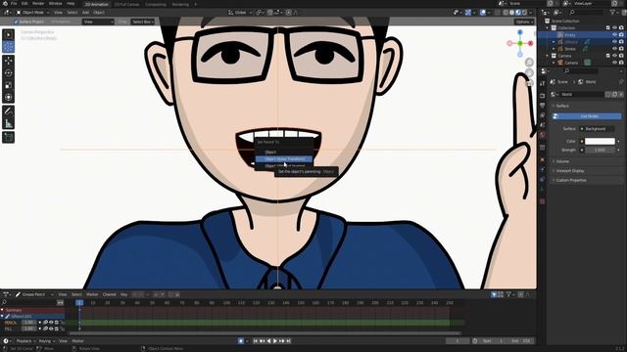The height and width of the screenshot is (352, 627).
Task: Select the Select Box tool
Action: (x=9, y=35)
